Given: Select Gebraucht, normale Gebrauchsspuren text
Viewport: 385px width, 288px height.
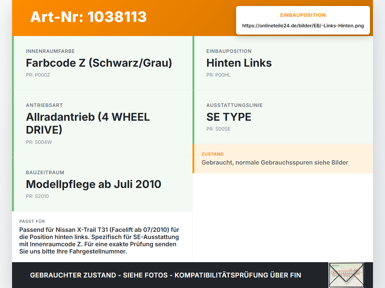Looking at the screenshot, I should [275, 162].
